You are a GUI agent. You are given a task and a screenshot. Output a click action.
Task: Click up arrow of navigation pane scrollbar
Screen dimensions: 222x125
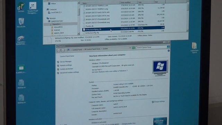(x=79, y=3)
